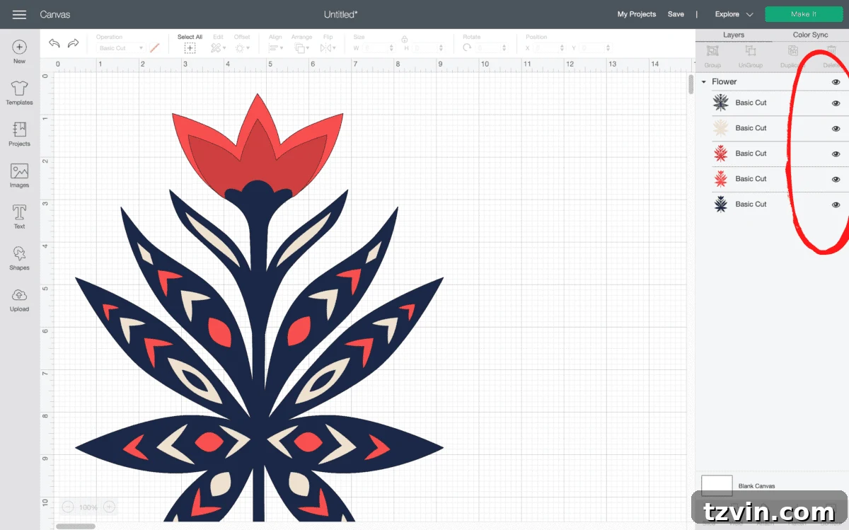Switch to the Layers tab
The width and height of the screenshot is (849, 530).
click(733, 35)
